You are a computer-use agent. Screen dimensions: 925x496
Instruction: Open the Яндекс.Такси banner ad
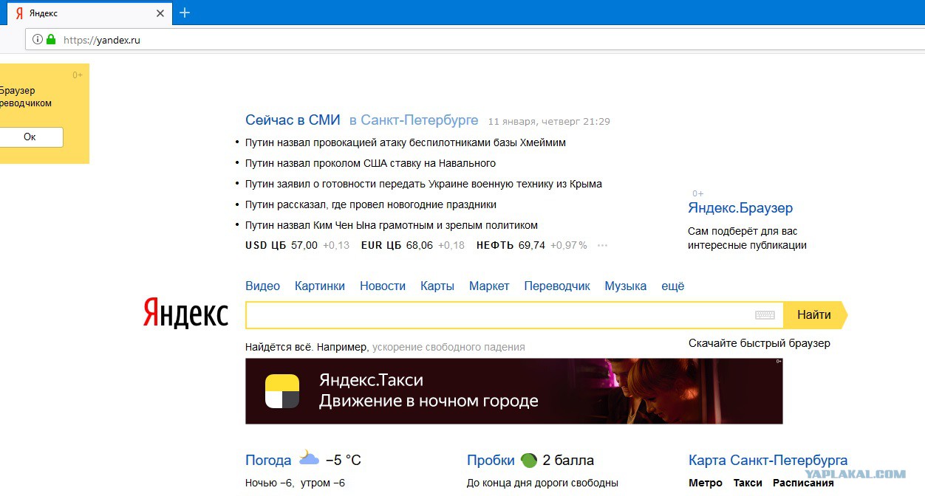513,391
